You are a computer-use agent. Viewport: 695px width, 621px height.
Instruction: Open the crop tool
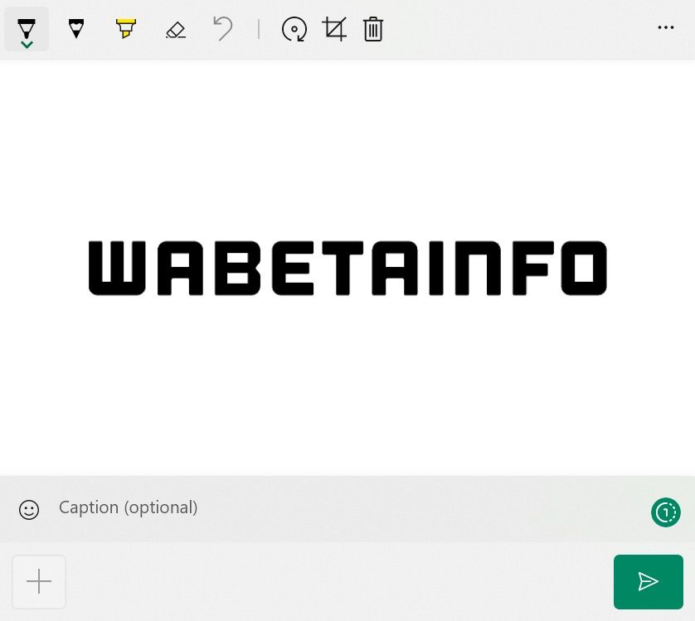[x=334, y=29]
